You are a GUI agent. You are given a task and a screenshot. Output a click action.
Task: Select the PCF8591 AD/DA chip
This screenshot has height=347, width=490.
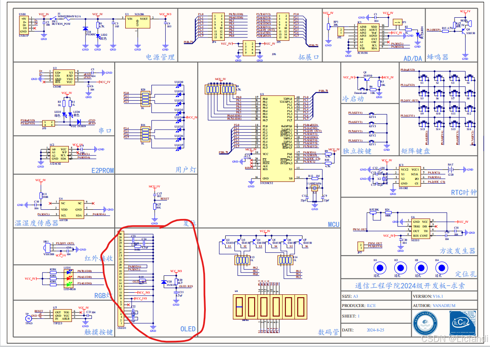pyautogui.click(x=368, y=37)
